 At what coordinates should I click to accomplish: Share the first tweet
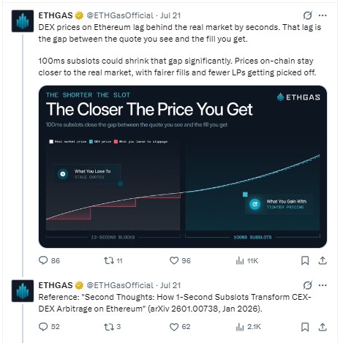(323, 260)
